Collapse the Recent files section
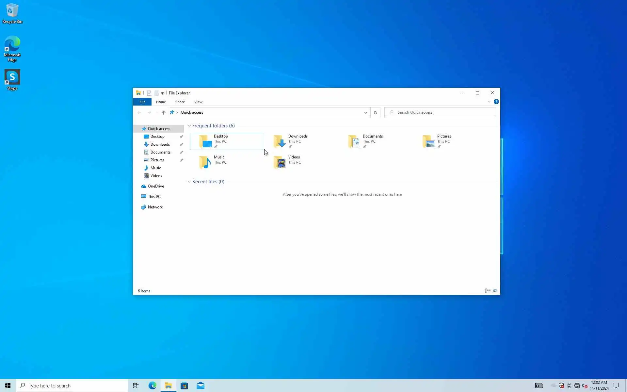 (189, 182)
